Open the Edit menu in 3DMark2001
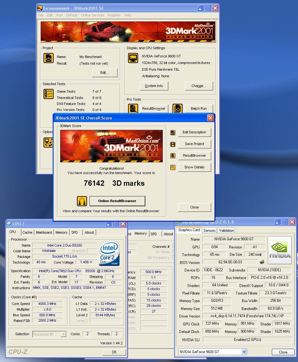 (50, 15)
